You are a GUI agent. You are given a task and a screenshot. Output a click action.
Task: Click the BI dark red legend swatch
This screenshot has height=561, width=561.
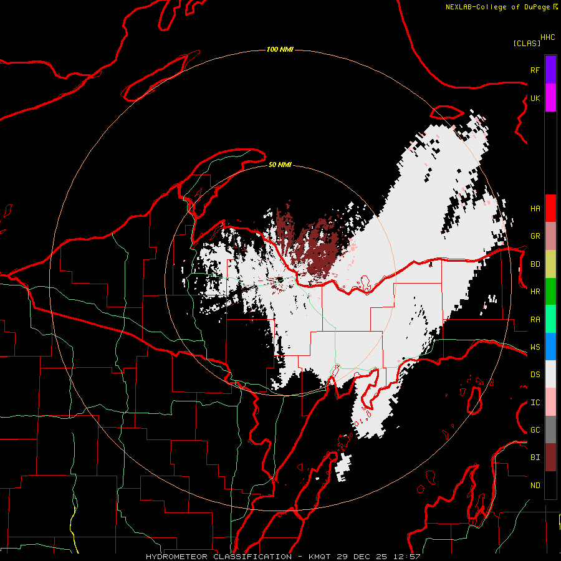pyautogui.click(x=550, y=458)
